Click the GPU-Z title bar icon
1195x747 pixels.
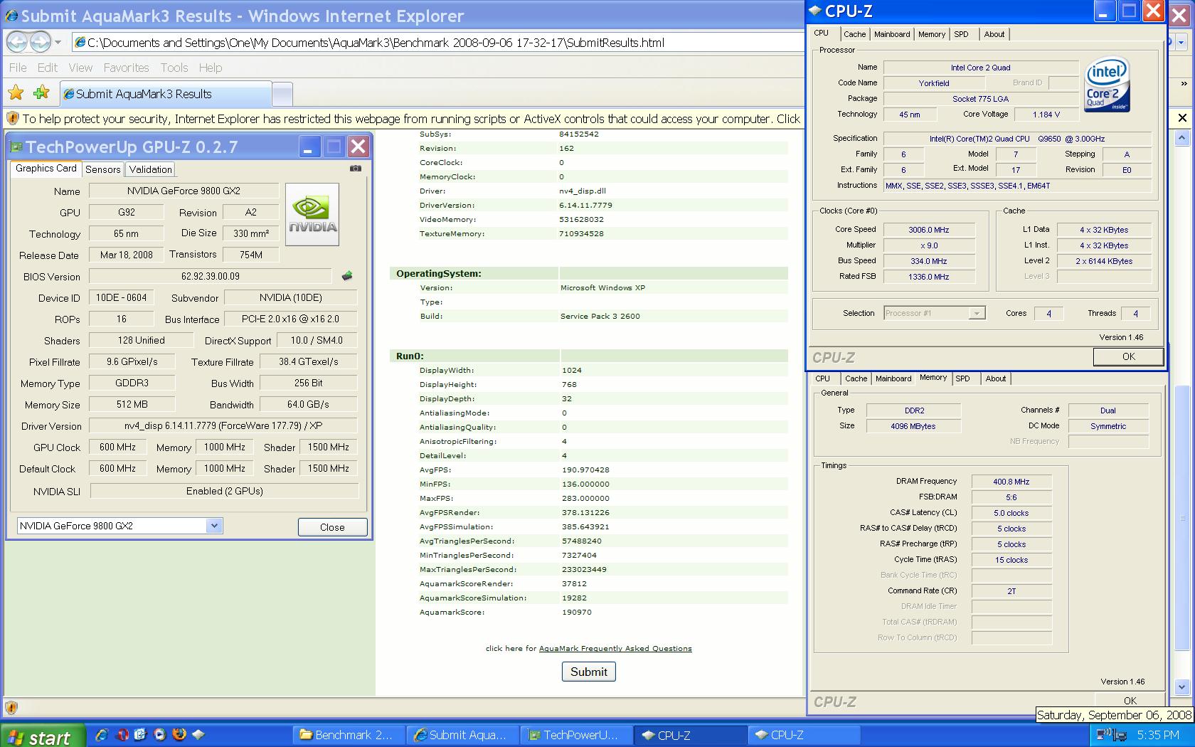click(x=16, y=147)
